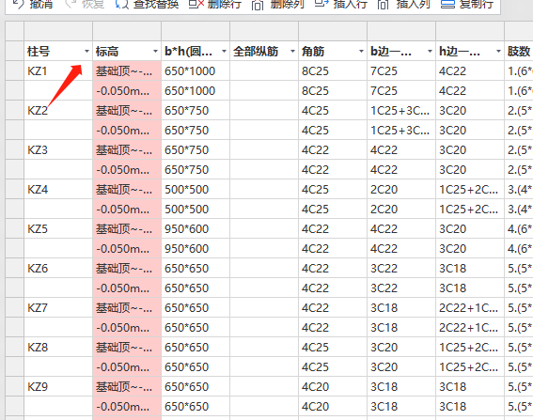Click Copy Row (复制行) icon

(447, 4)
